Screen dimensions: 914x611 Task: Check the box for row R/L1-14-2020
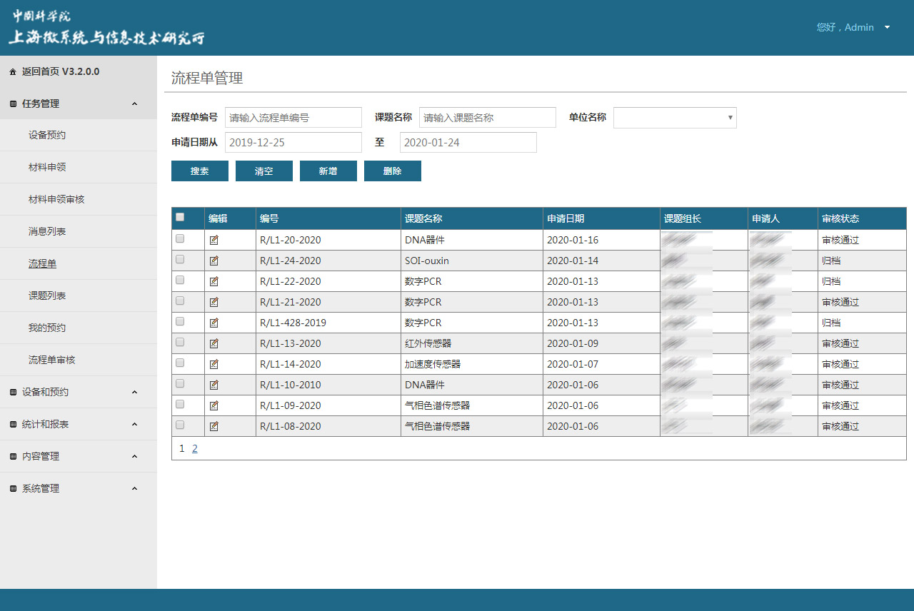[180, 363]
